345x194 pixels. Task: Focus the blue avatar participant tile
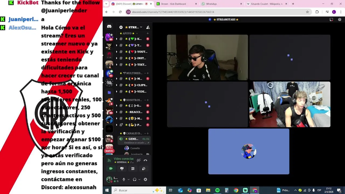[x=249, y=151]
